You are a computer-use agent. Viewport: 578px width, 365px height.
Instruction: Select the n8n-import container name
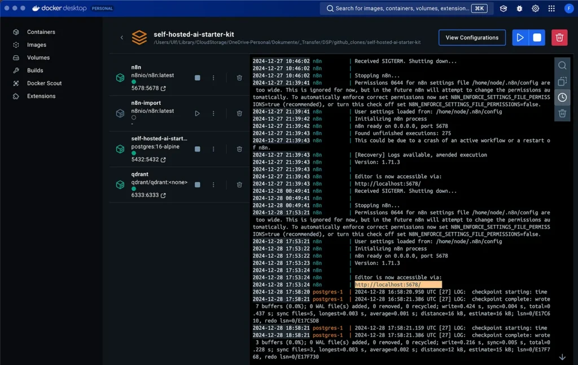pyautogui.click(x=146, y=103)
